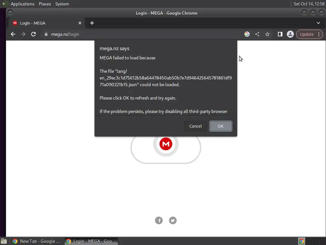Click the browser forward arrow

(23, 34)
